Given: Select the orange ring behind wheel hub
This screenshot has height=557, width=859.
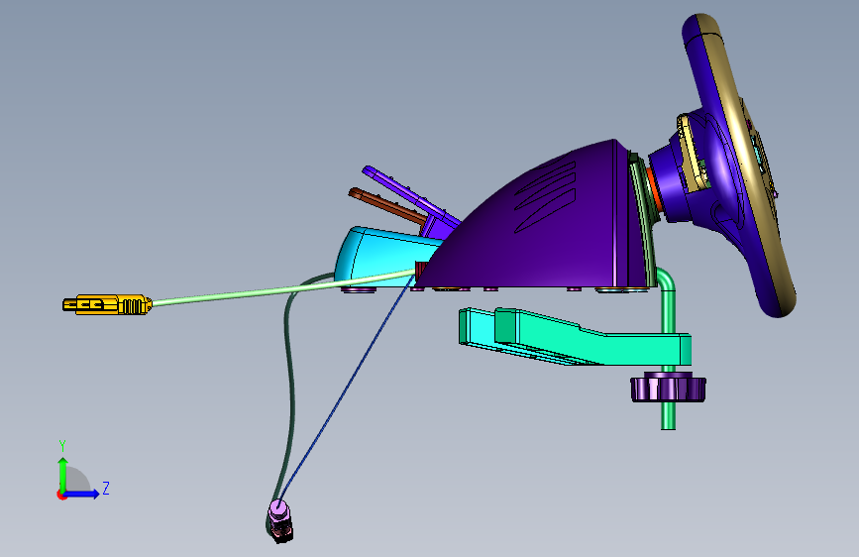Looking at the screenshot, I should tap(653, 192).
